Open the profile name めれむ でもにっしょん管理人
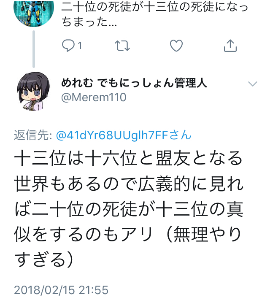270x300 pixels. (134, 83)
